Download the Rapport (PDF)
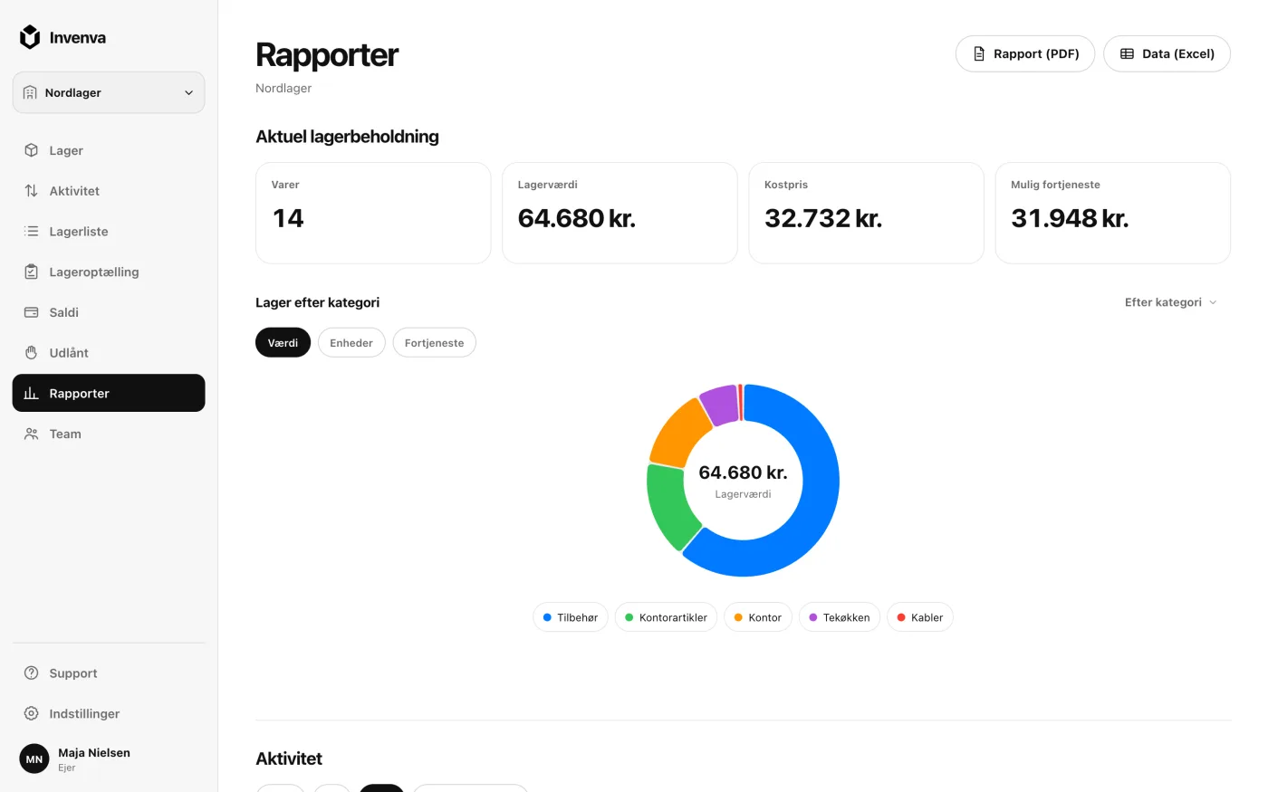This screenshot has height=792, width=1268. coord(1025,54)
